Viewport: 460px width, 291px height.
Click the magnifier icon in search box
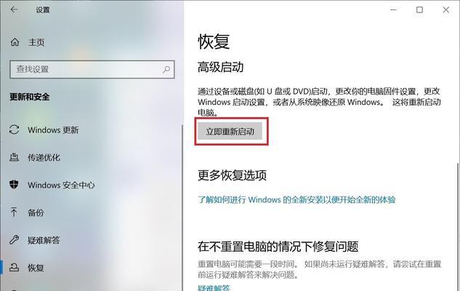pos(166,70)
